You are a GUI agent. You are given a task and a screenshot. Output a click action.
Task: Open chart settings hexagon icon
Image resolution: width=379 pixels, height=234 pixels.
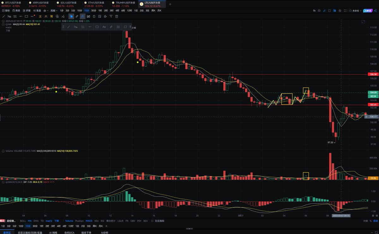pyautogui.click(x=340, y=11)
